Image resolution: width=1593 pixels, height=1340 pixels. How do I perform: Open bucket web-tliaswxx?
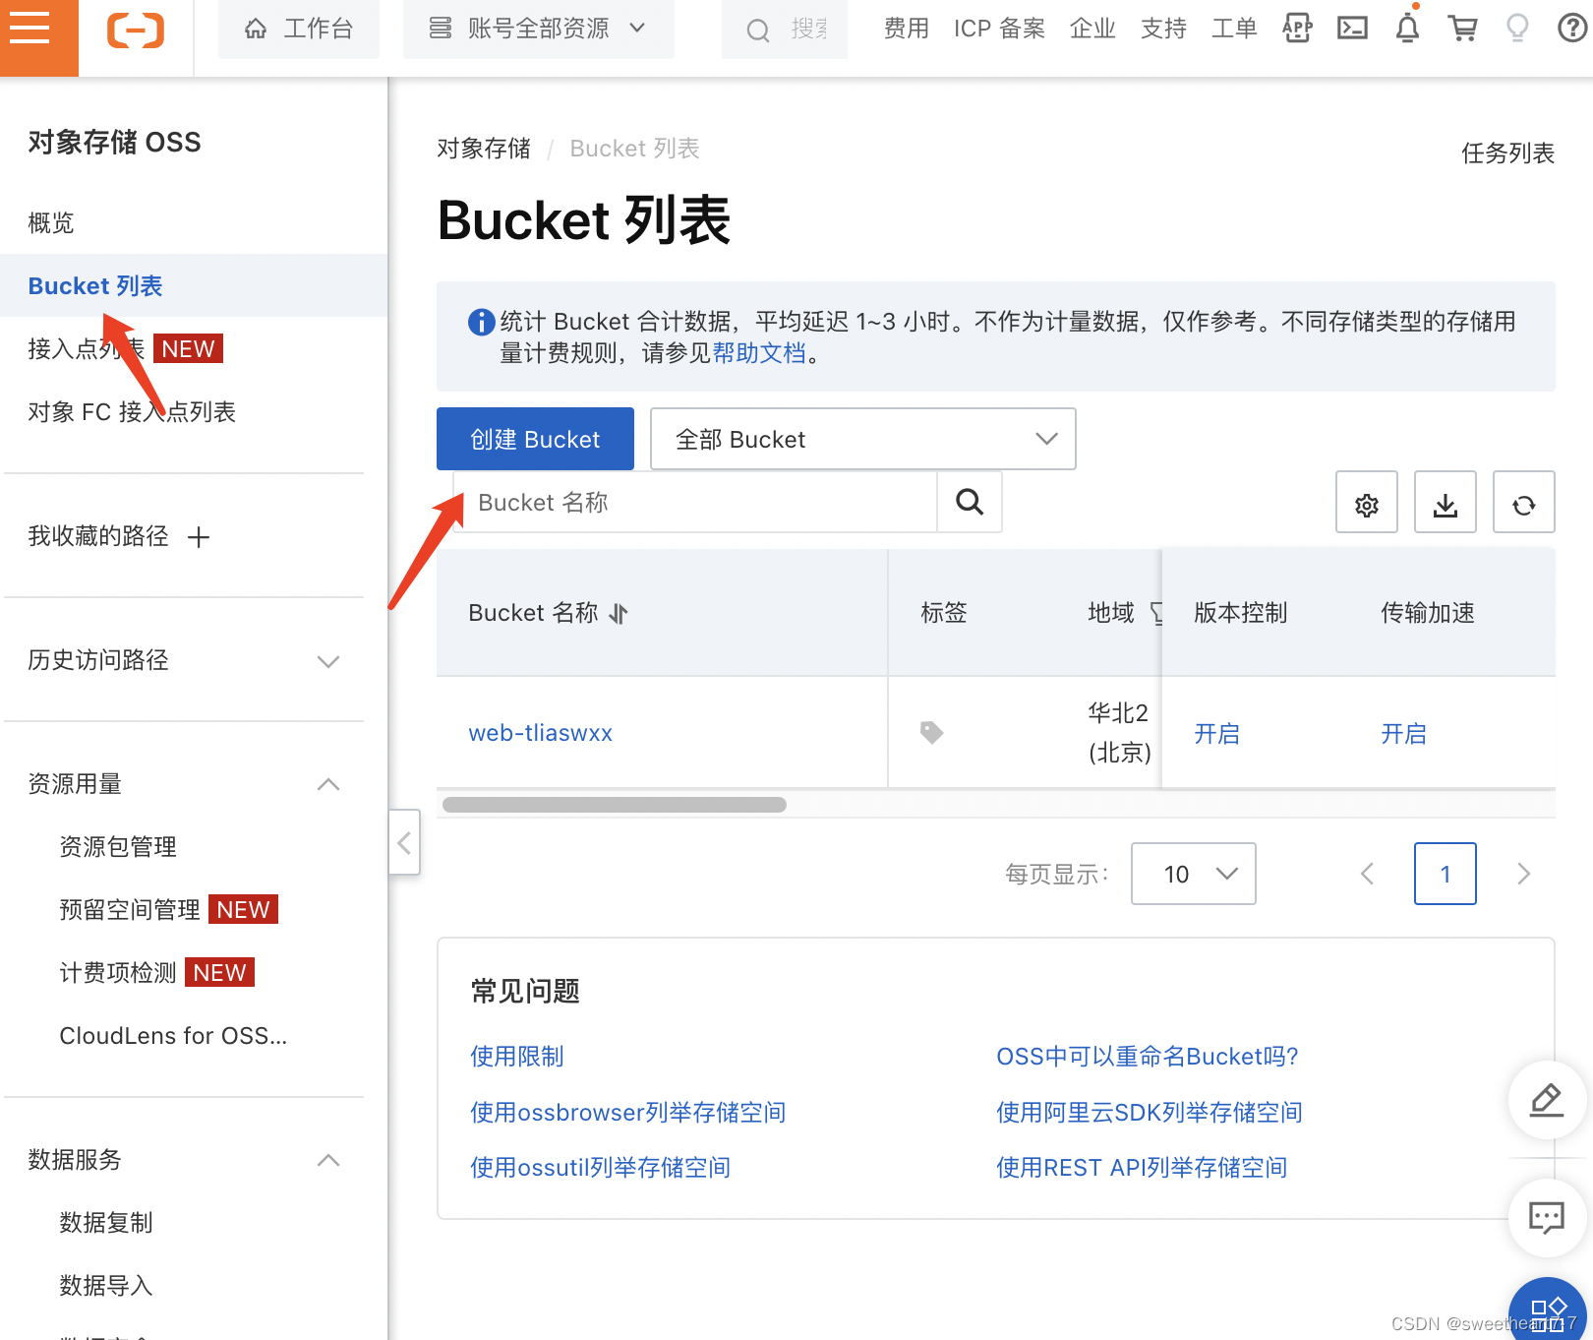541,733
